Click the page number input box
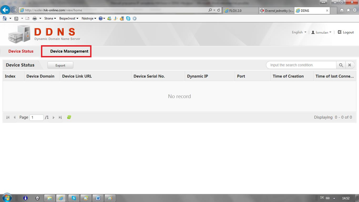Image resolution: width=359 pixels, height=202 pixels. coord(37,117)
